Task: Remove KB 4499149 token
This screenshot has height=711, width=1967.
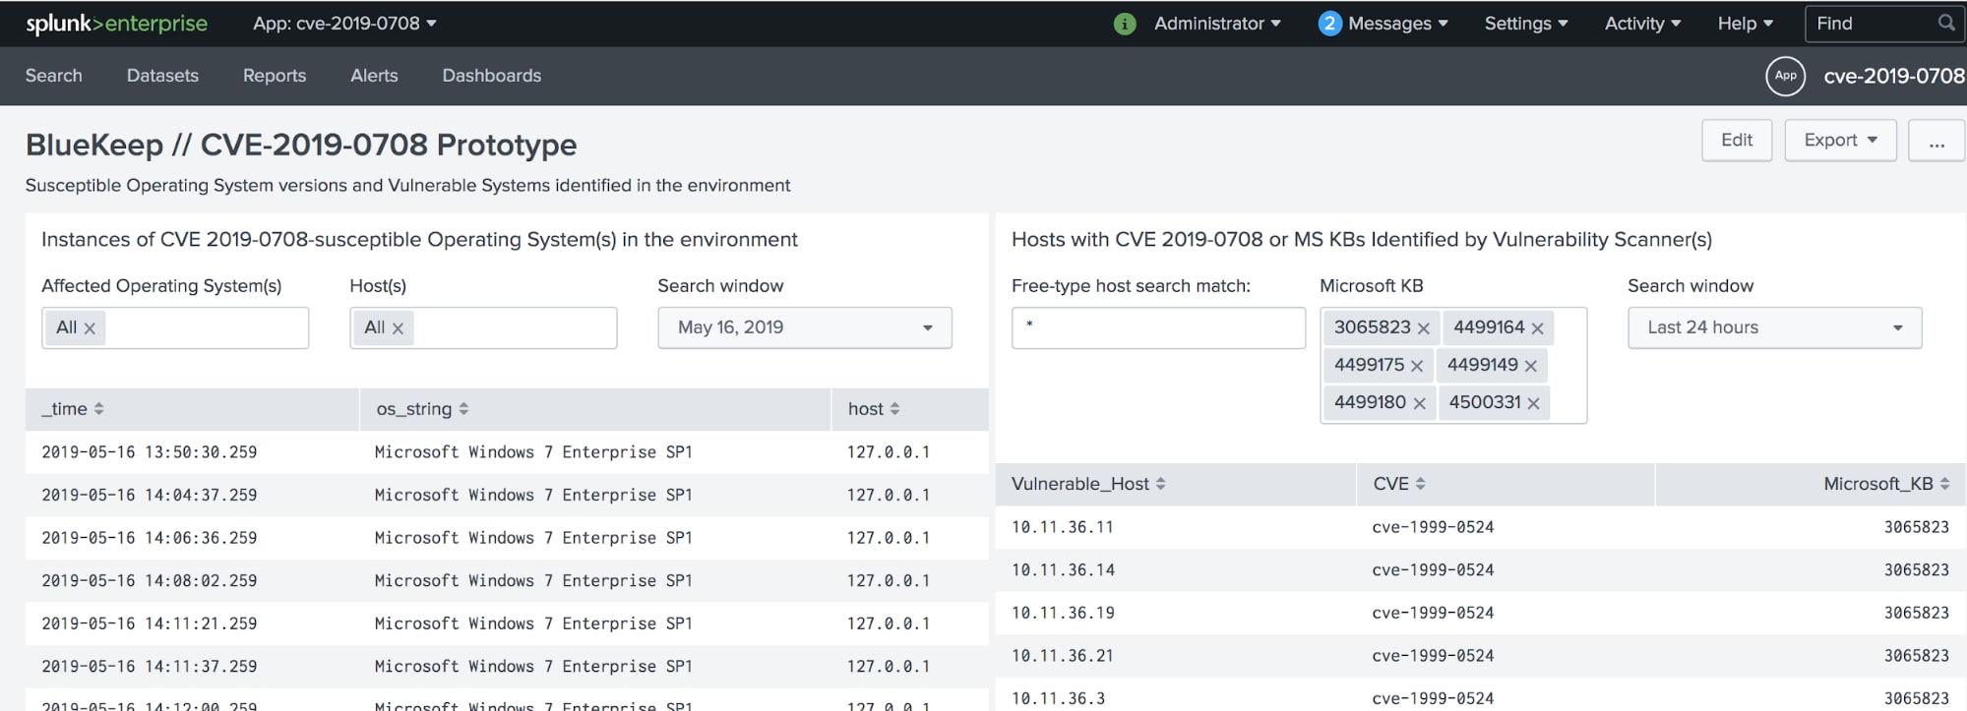Action: (x=1531, y=366)
